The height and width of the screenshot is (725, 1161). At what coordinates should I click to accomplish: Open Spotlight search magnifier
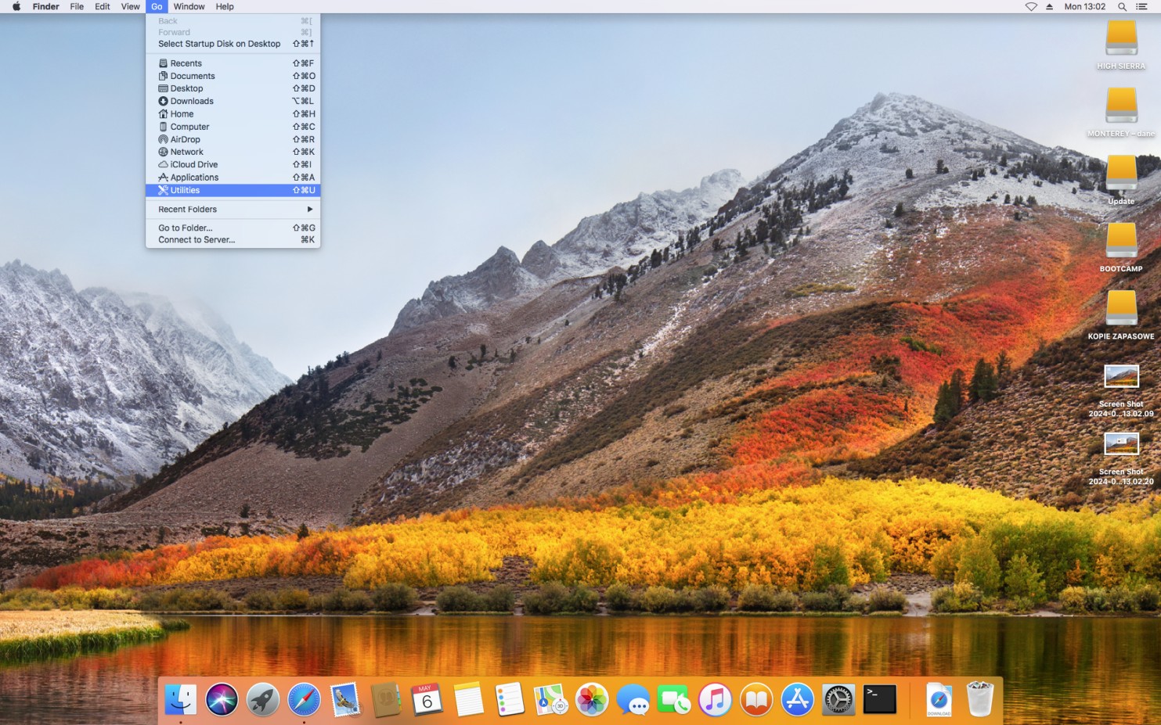tap(1122, 6)
